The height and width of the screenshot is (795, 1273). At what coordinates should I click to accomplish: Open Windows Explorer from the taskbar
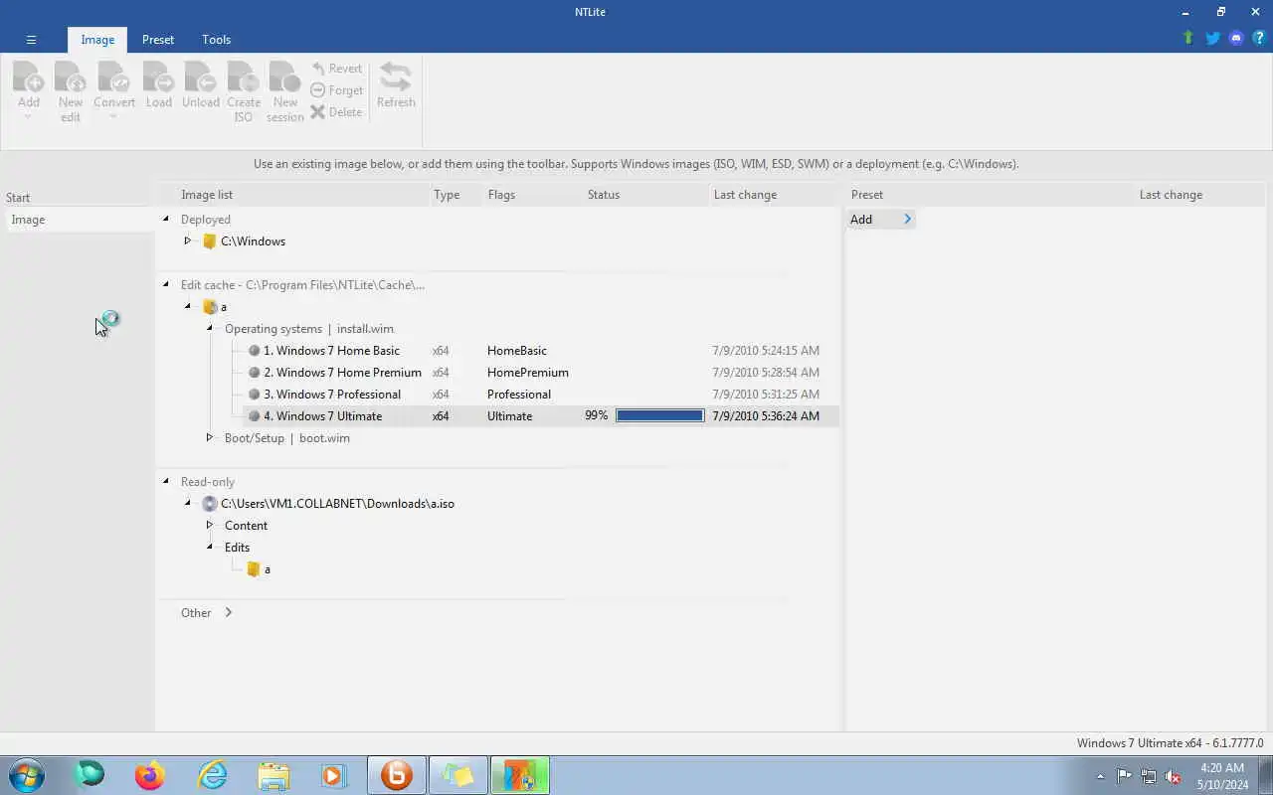[273, 775]
